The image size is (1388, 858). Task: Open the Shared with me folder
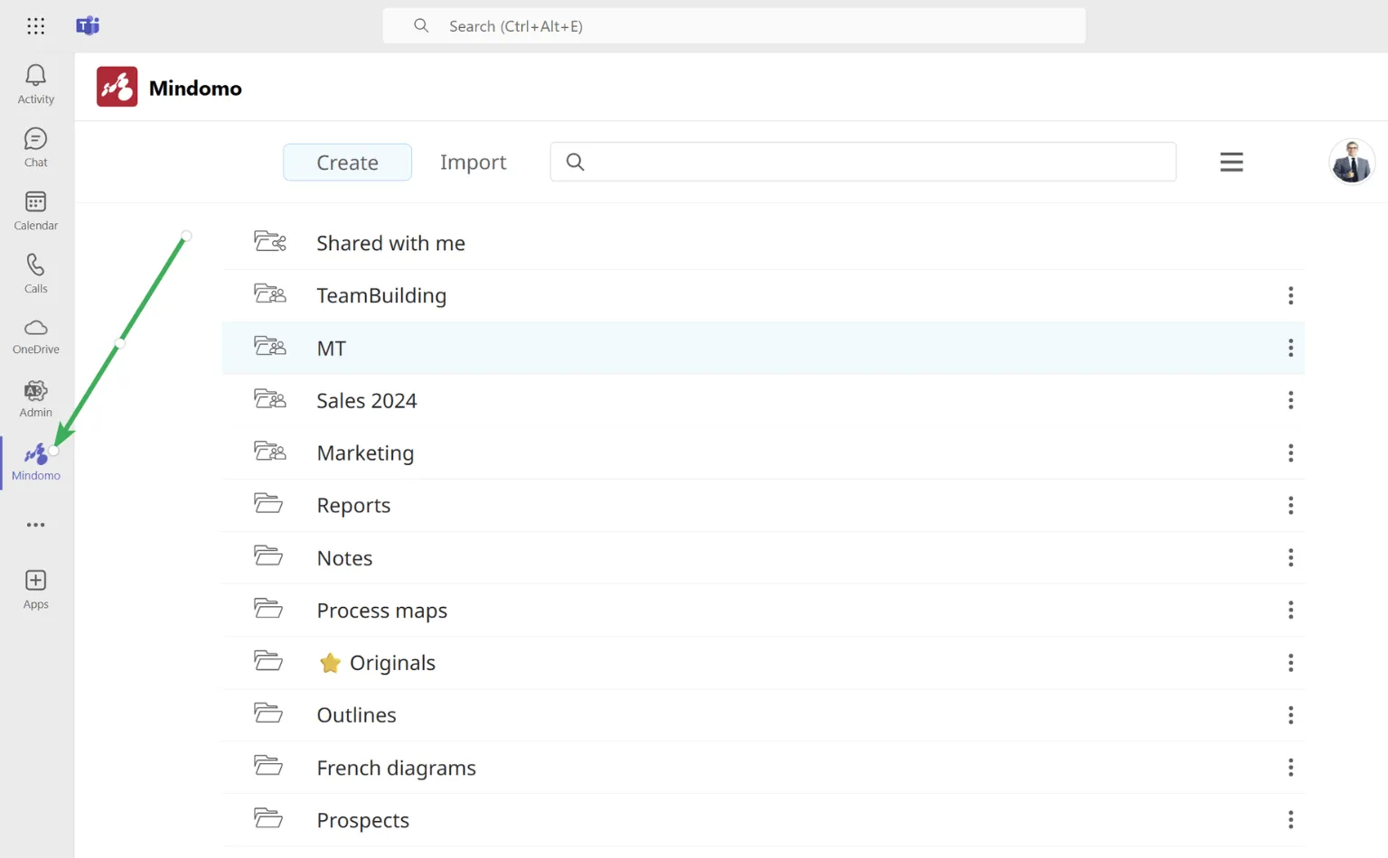coord(764,243)
